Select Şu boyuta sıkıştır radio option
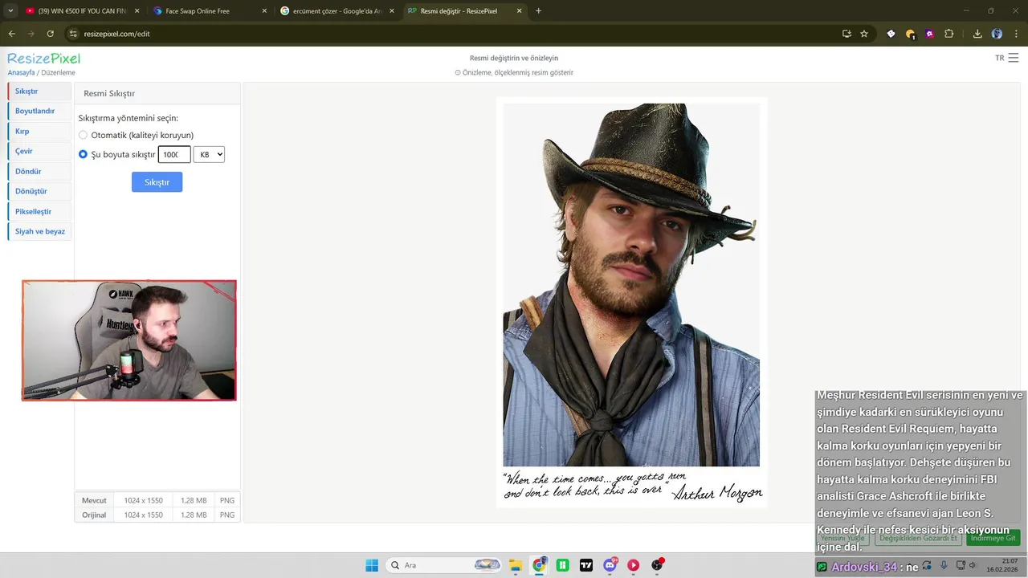Screen dimensions: 1028x578 click(x=83, y=154)
